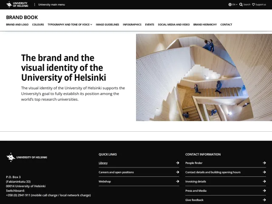
Task: Open the Invoicing details link
Action: pyautogui.click(x=195, y=181)
